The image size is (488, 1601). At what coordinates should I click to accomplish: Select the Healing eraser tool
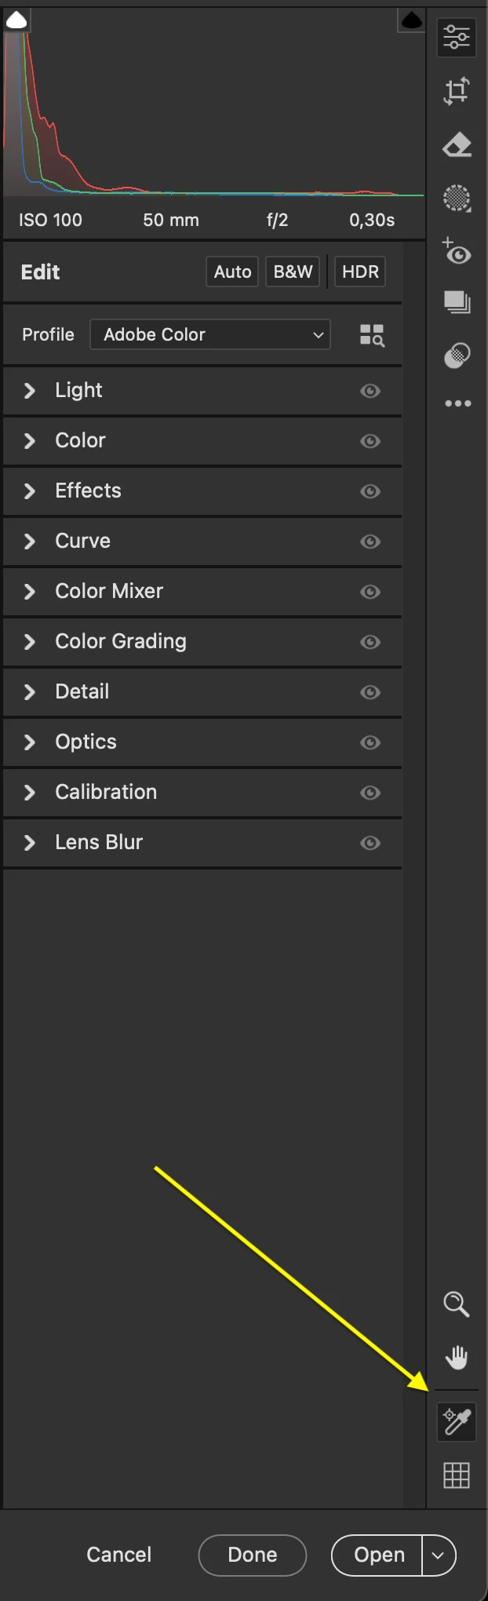click(457, 145)
